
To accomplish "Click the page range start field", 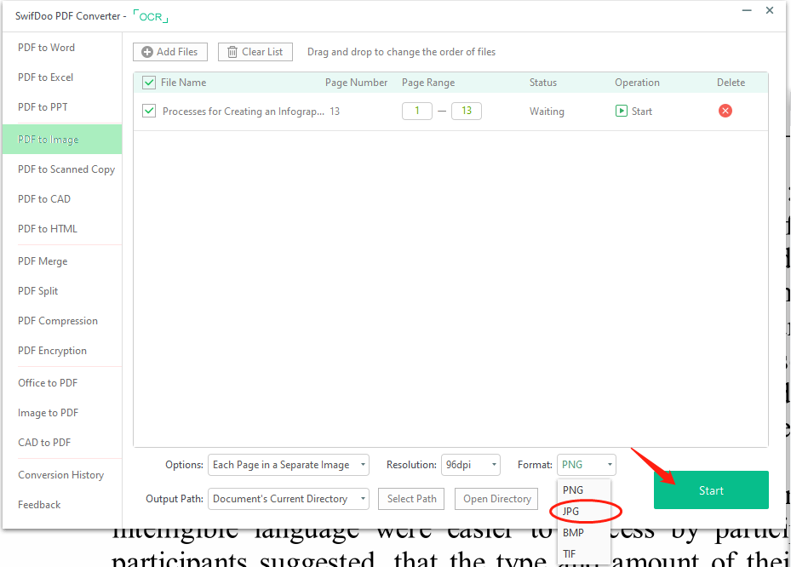I will click(417, 111).
